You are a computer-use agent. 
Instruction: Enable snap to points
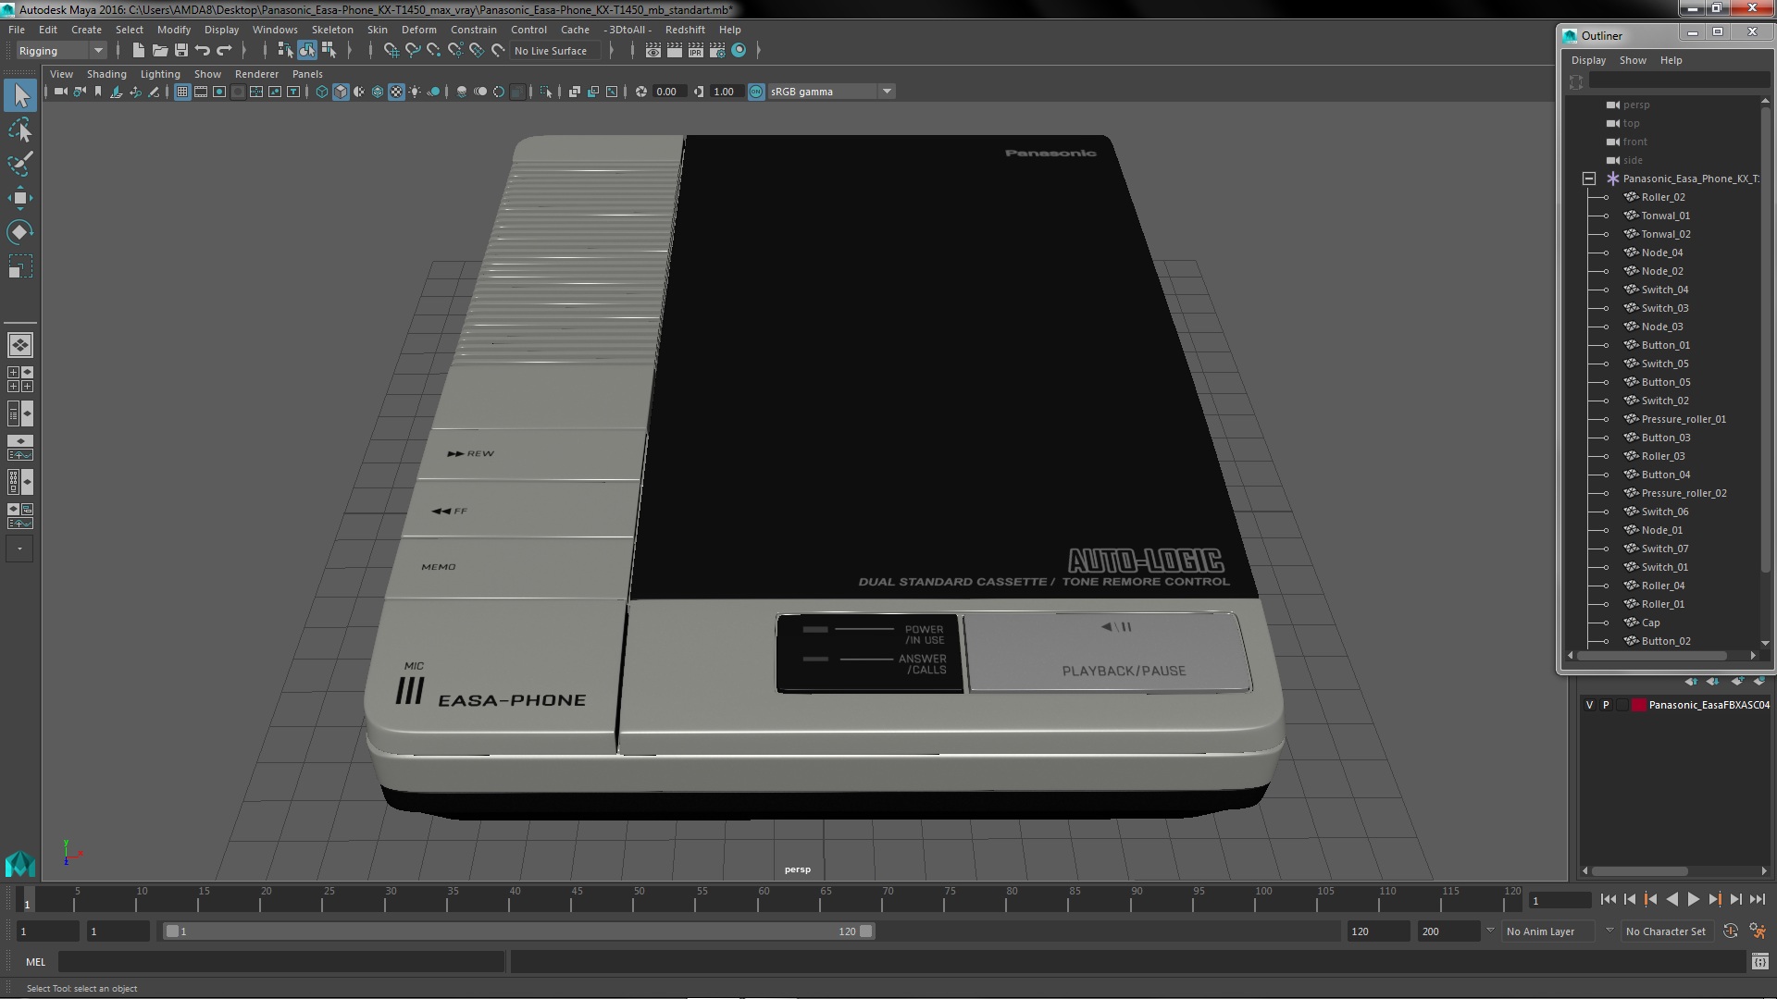pyautogui.click(x=434, y=51)
